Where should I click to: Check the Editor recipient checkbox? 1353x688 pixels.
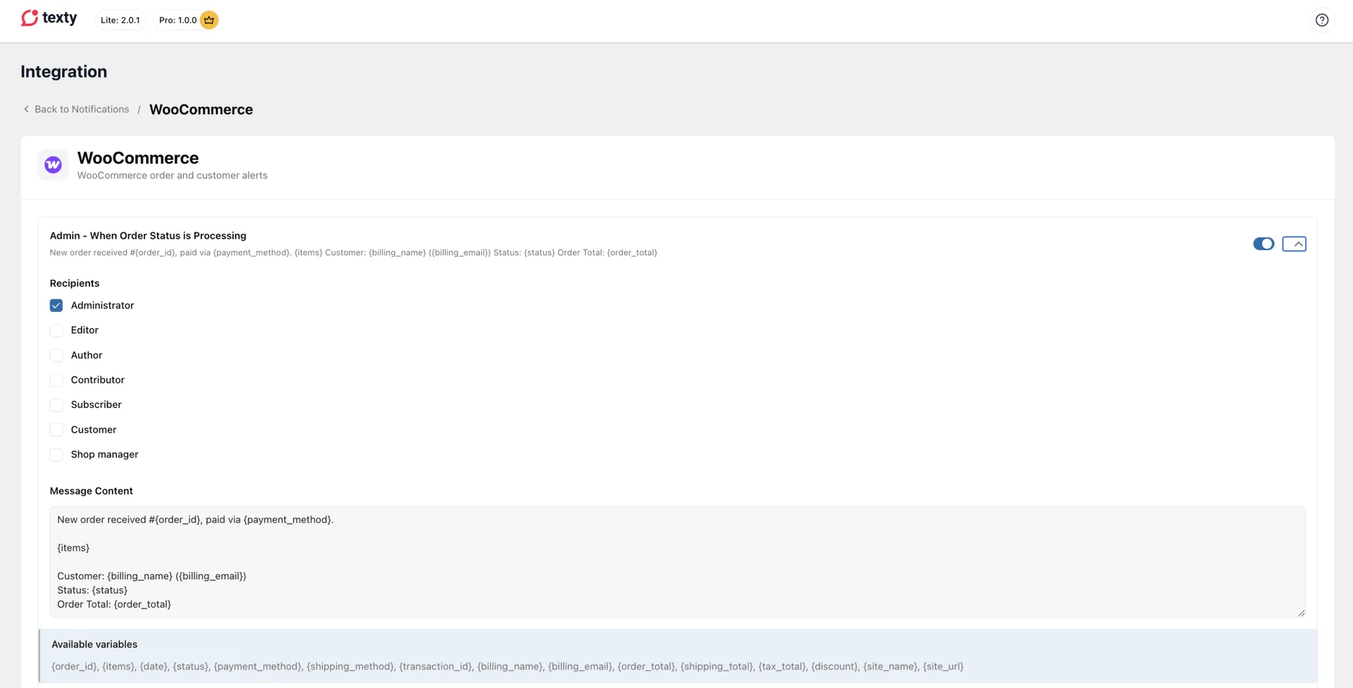pos(56,330)
